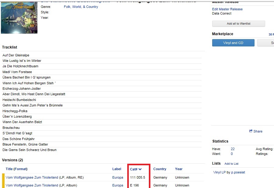The image size is (274, 188).
Task: Sort versions by Year column header
Action: click(x=179, y=169)
